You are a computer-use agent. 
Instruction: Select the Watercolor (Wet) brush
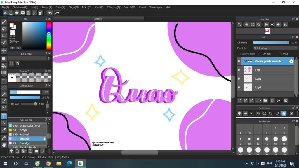click(x=27, y=126)
